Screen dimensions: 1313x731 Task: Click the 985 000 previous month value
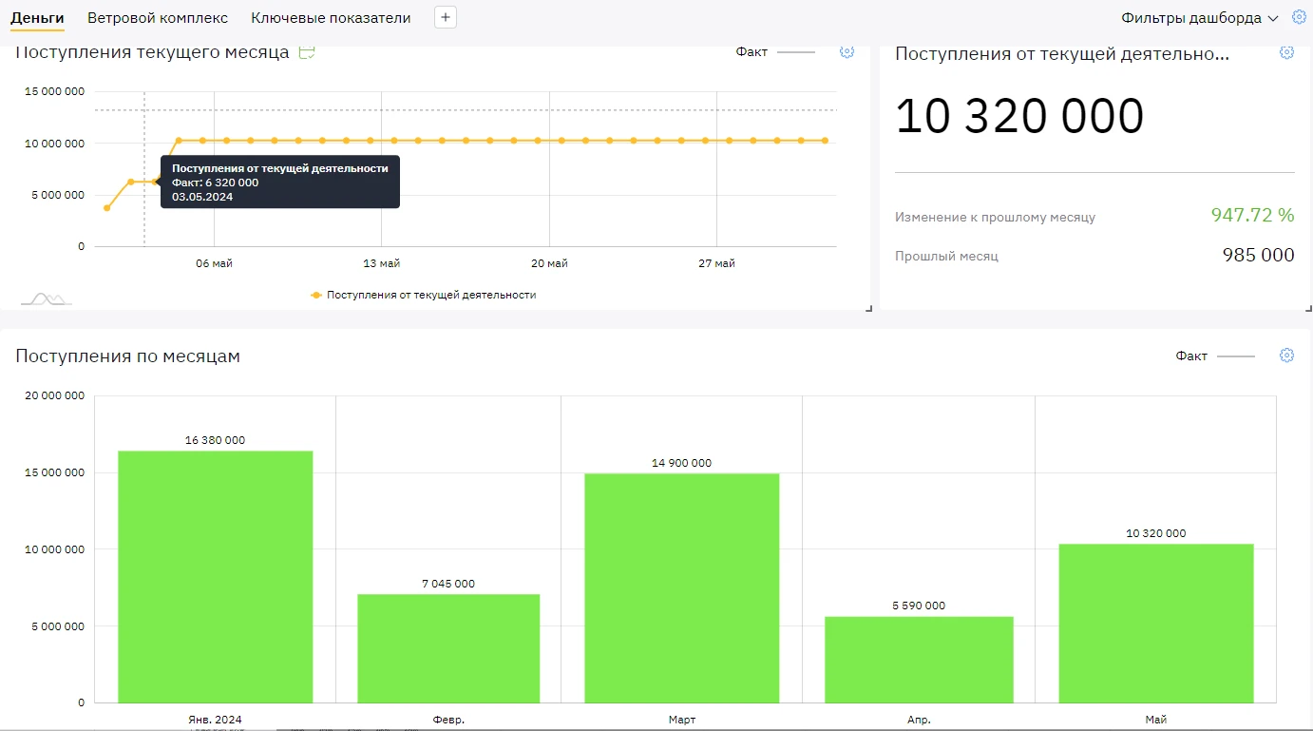point(1258,255)
